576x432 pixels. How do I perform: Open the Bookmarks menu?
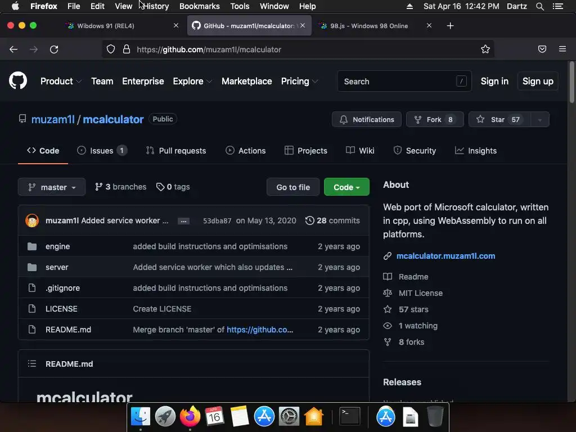(x=200, y=6)
